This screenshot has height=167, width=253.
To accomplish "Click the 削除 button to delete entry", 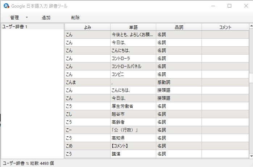I will [75, 17].
